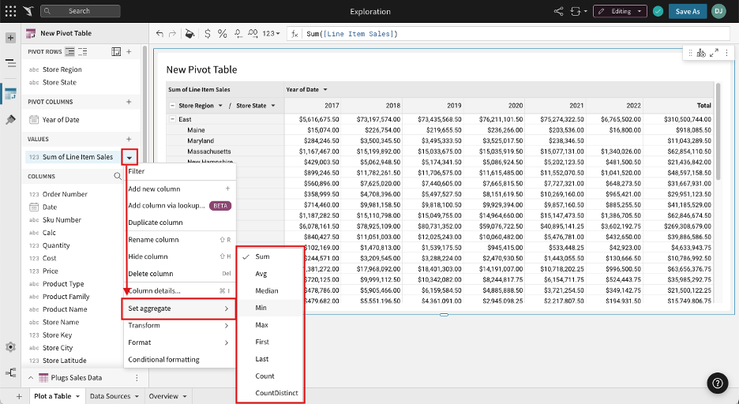The width and height of the screenshot is (739, 404).
Task: Open the apps grid menu
Action: 10,11
